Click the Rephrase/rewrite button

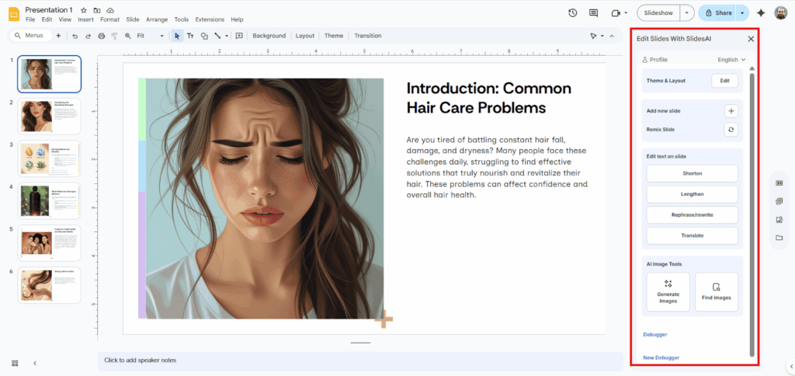pyautogui.click(x=692, y=214)
